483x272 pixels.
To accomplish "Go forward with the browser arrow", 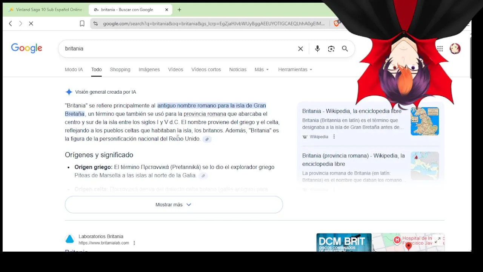I will pos(21,23).
